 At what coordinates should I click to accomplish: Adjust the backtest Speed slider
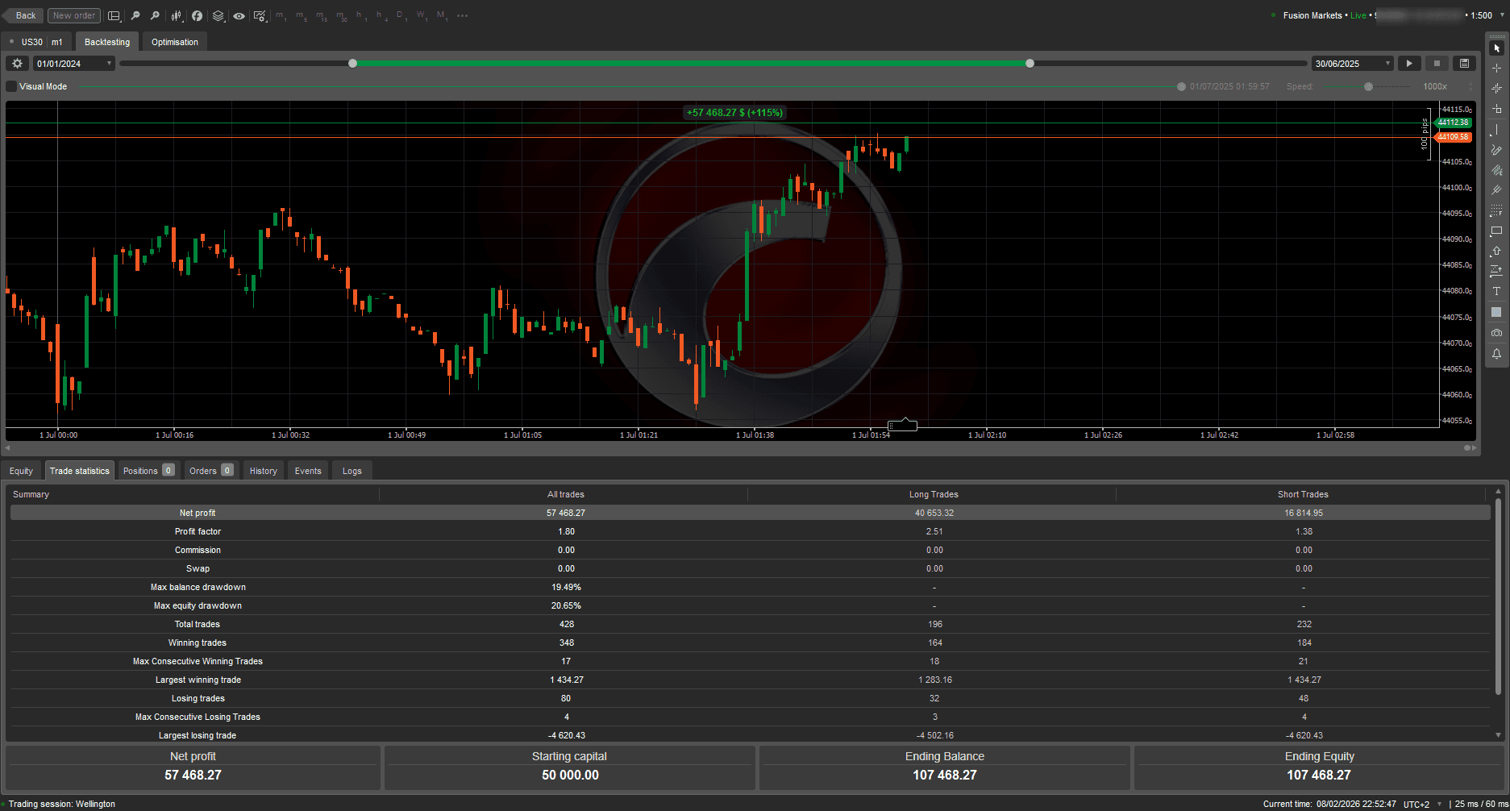pos(1368,86)
